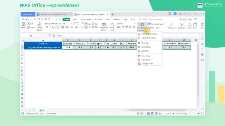Open the Name Box dropdown arrow
This screenshot has width=225, height=126.
point(42,36)
